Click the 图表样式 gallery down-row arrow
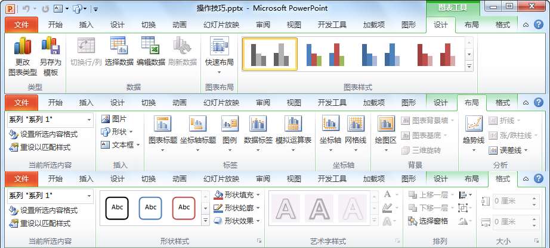The height and width of the screenshot is (248, 550). [469, 54]
